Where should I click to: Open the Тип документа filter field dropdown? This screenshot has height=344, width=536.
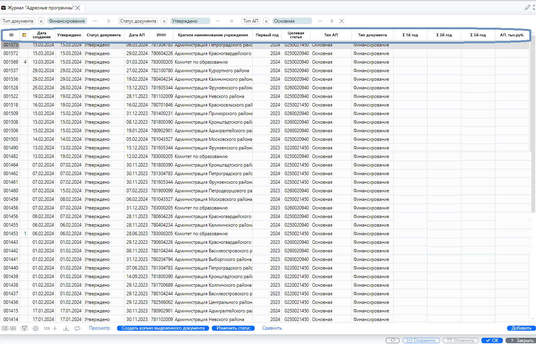pos(18,21)
